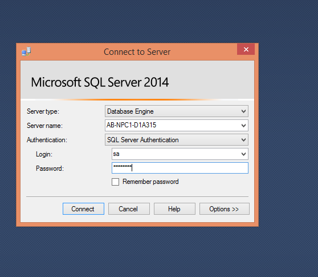
Task: Select the server name text AB-NPC1-D1A315
Action: point(132,125)
